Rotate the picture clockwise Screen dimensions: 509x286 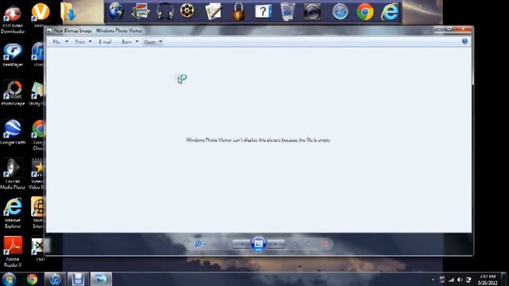point(307,244)
